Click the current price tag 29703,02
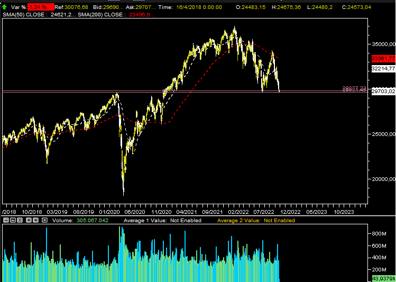Screen dimensions: 396x282 point(383,91)
